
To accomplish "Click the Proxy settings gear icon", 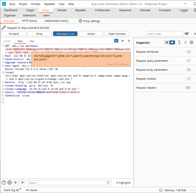I will 80,21.
